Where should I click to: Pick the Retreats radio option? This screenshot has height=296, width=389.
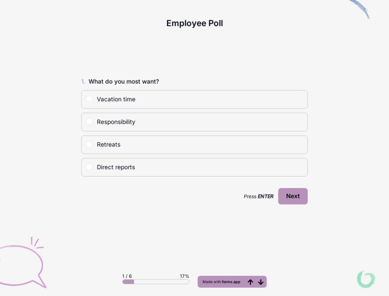89,144
